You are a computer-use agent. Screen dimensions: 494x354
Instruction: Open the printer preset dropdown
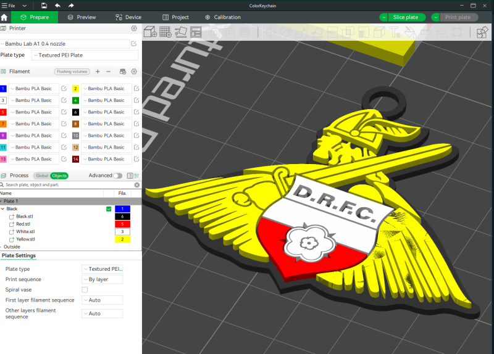[65, 44]
